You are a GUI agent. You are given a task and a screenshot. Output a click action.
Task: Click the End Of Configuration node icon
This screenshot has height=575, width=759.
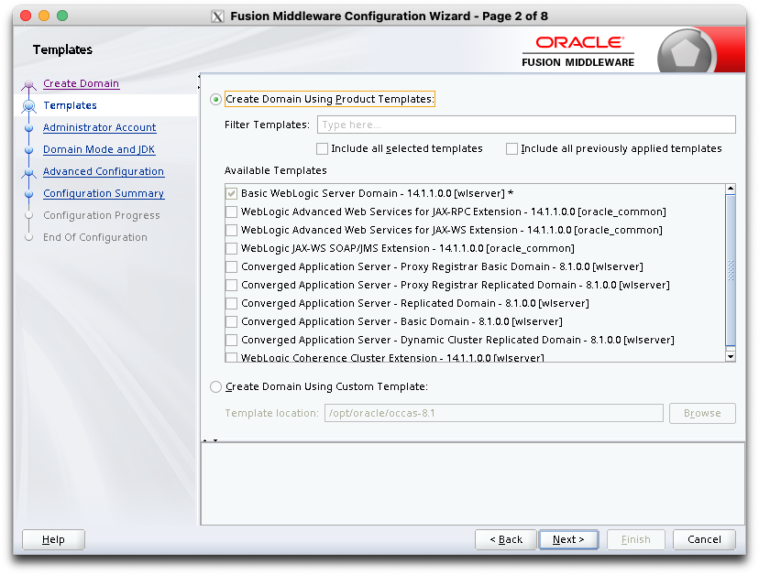pyautogui.click(x=29, y=237)
